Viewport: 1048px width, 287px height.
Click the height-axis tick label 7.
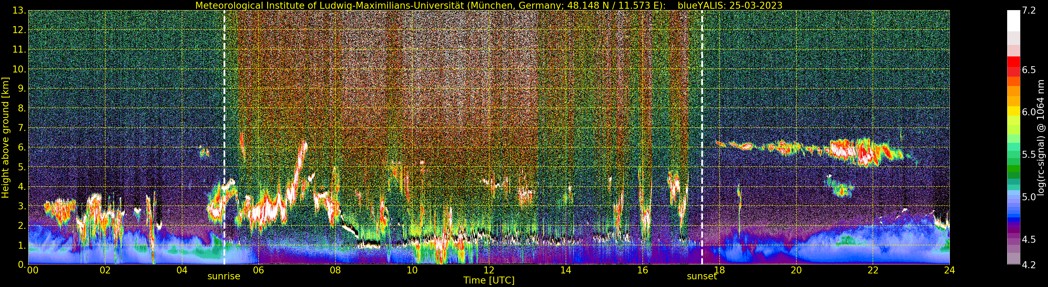tap(21, 128)
